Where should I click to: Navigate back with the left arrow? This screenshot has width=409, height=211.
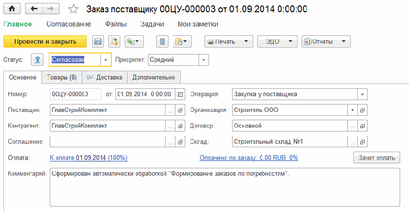(34, 9)
